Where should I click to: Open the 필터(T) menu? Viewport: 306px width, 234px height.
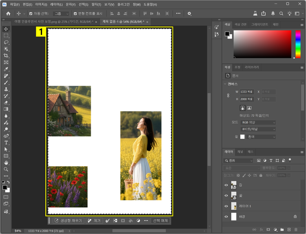(96, 4)
